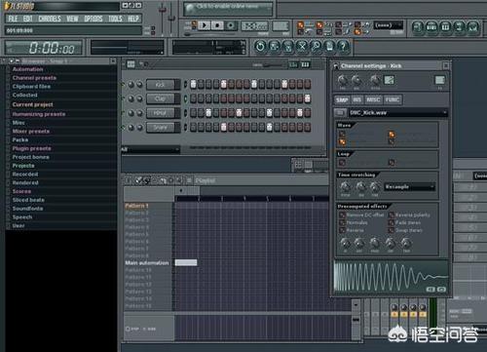Click the middle round window shortcut icon at top right

(x=445, y=27)
